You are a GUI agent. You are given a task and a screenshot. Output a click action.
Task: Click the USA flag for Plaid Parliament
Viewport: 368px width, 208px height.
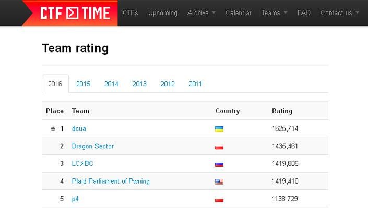219,182
